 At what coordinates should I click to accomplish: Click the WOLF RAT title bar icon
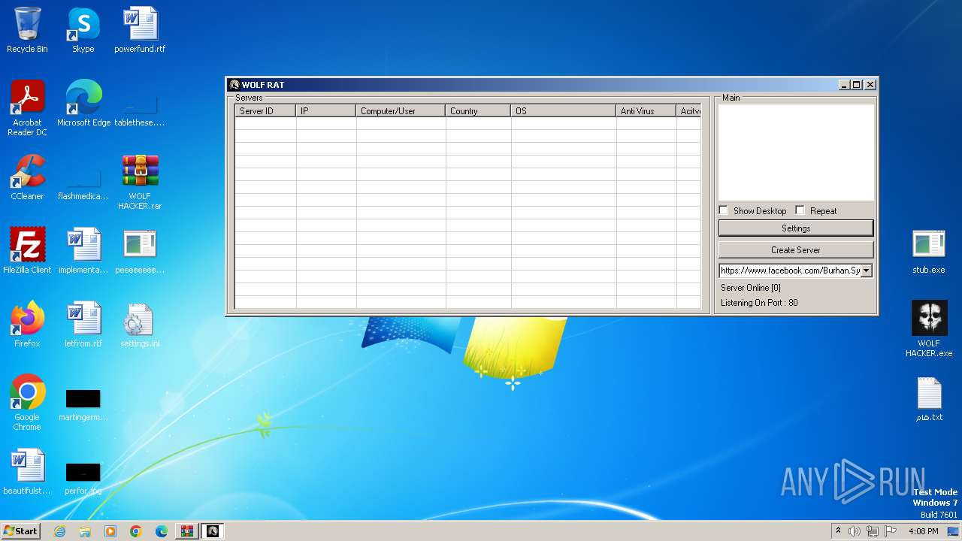[234, 85]
